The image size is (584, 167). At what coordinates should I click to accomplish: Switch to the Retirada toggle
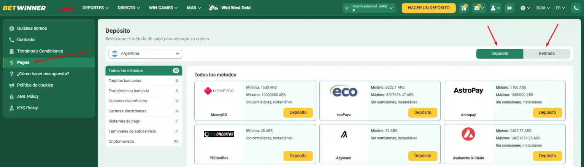tap(546, 54)
